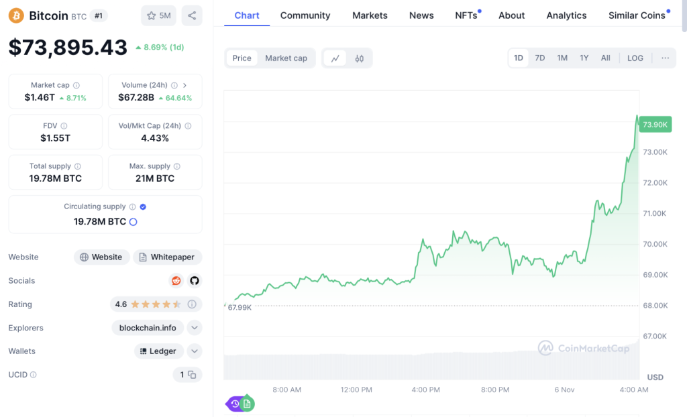
Task: Open the Bitcoin Website link button
Action: click(x=102, y=257)
